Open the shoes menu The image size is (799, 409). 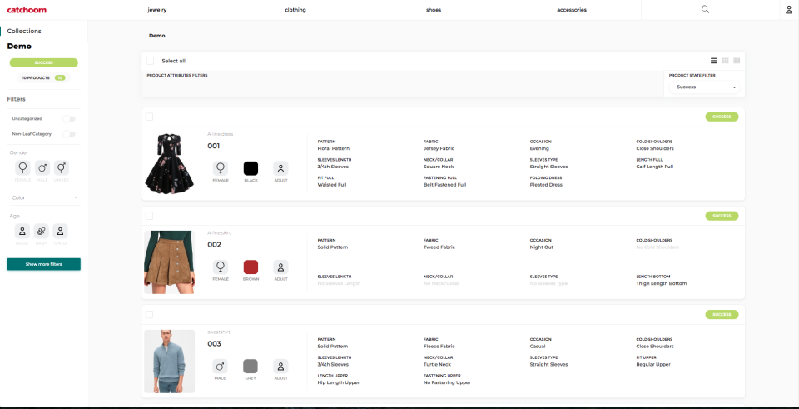tap(434, 10)
